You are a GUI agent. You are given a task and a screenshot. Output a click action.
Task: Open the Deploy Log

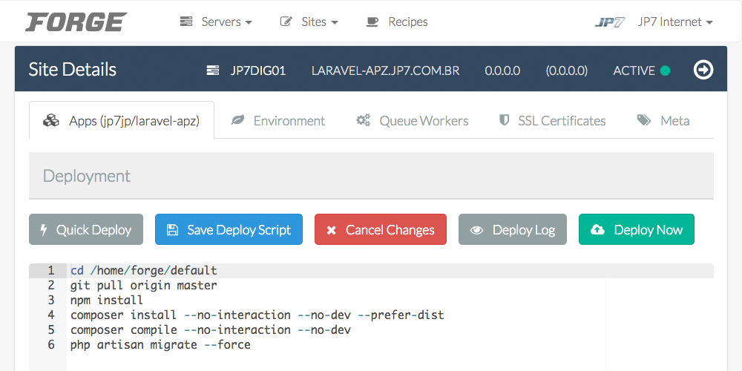513,229
